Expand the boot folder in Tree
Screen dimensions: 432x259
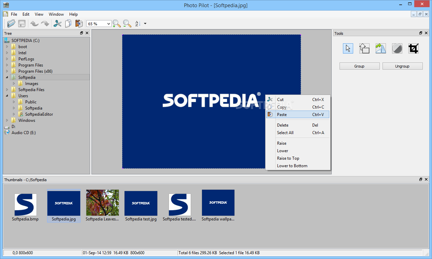coord(7,47)
